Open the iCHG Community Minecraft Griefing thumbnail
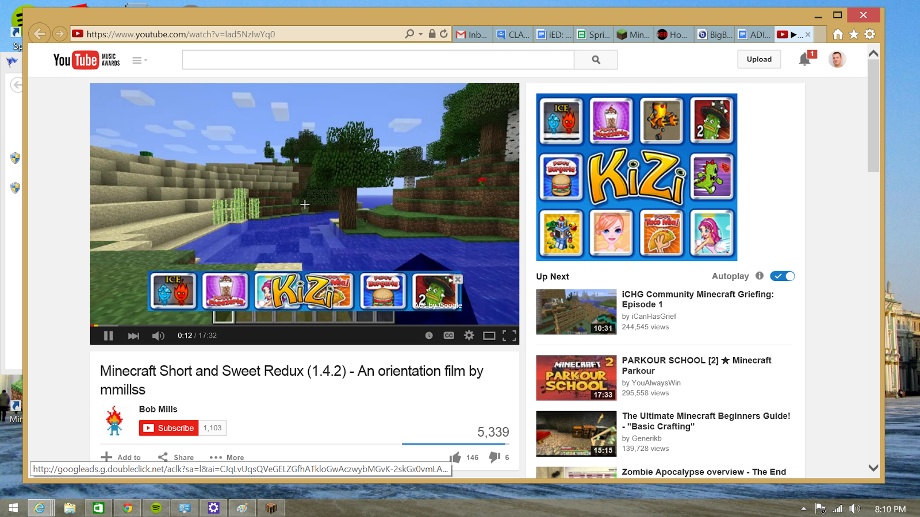The image size is (920, 517). [576, 311]
